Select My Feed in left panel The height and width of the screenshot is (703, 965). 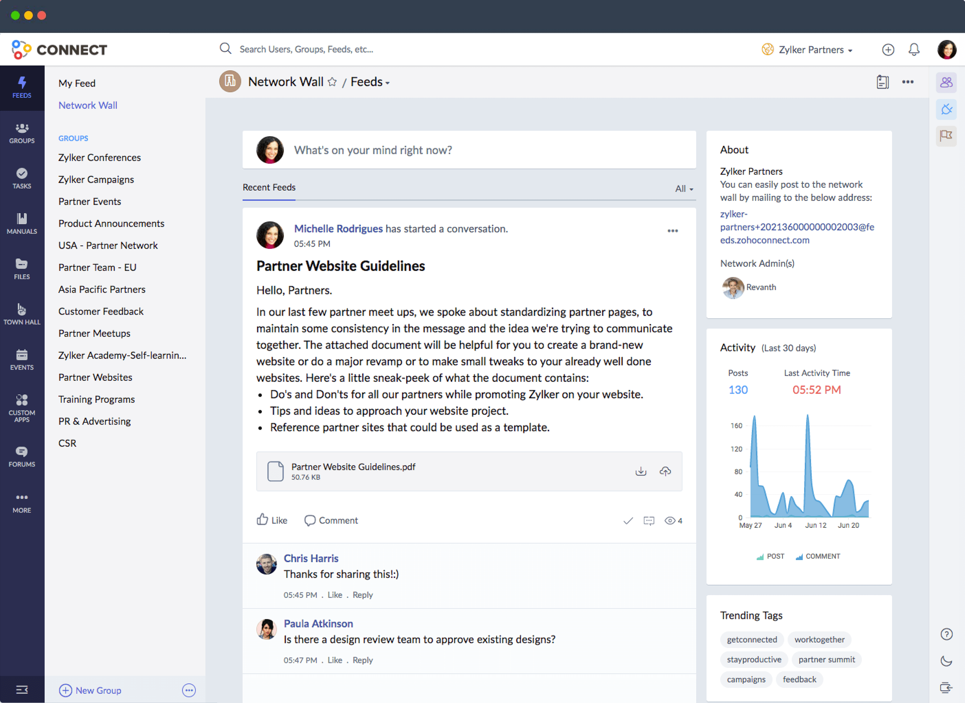[x=77, y=83]
